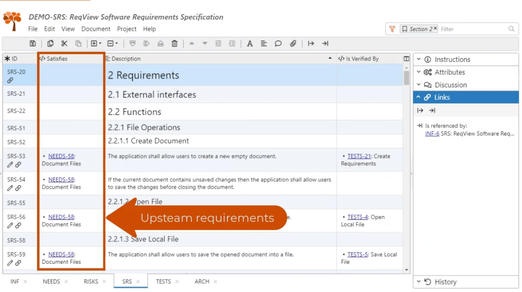Click the link icon in SRS-54 row
522x292 pixels.
click(x=18, y=188)
